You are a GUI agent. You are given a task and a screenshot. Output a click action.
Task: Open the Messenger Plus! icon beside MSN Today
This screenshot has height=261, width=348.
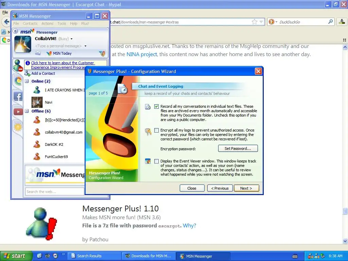click(102, 53)
